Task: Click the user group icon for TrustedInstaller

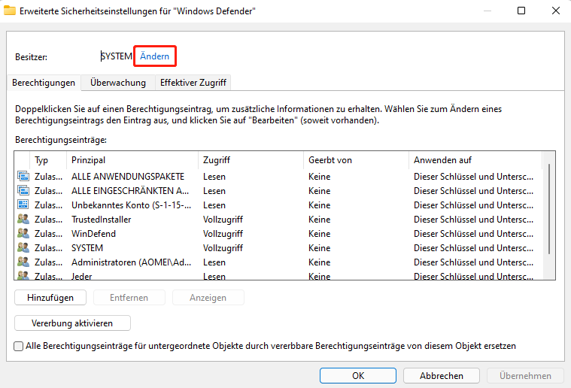Action: pyautogui.click(x=23, y=219)
